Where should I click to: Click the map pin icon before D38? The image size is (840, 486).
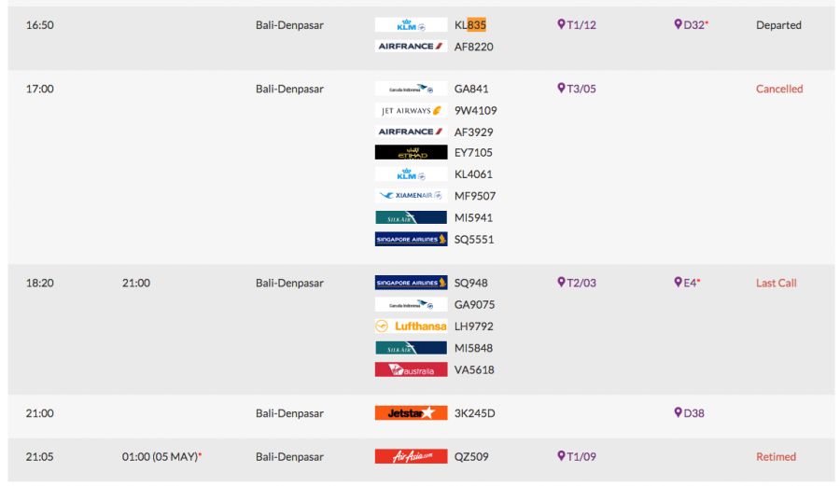pyautogui.click(x=678, y=412)
